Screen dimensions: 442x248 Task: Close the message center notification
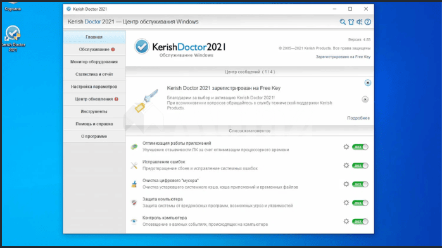pyautogui.click(x=367, y=83)
